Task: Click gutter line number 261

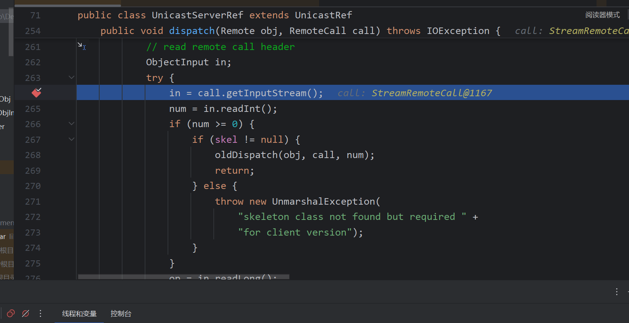Action: (33, 47)
